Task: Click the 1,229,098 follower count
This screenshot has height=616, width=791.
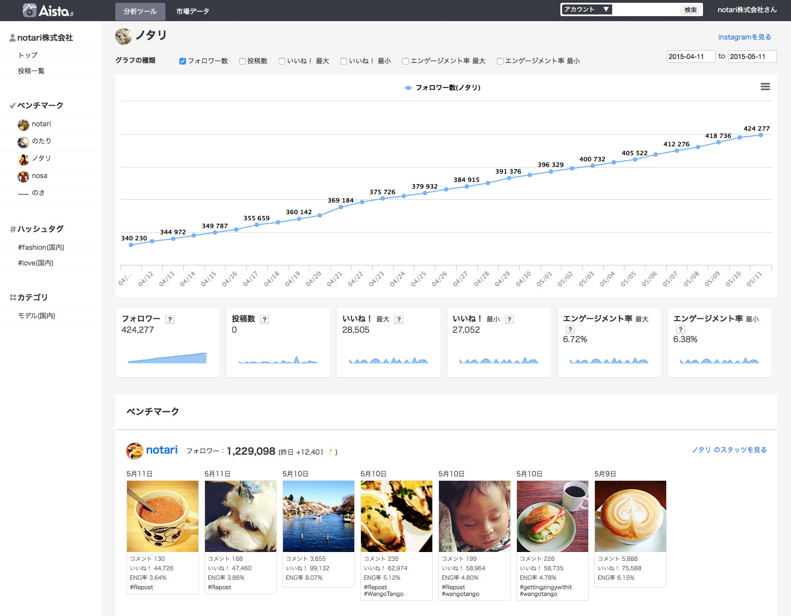Action: 251,451
